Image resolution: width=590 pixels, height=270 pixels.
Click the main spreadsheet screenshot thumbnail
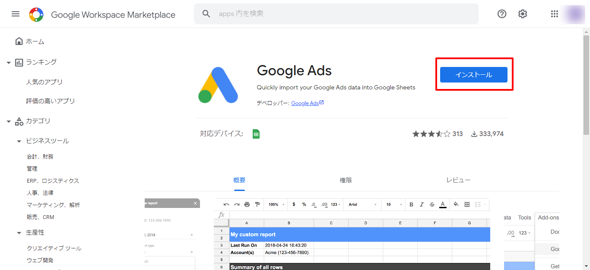pos(352,234)
